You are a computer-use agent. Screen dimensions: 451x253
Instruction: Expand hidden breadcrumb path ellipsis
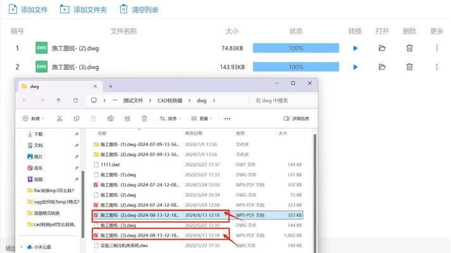pos(114,101)
